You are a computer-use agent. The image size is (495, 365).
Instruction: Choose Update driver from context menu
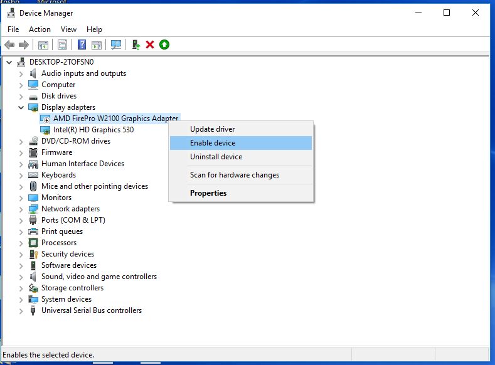(x=241, y=129)
